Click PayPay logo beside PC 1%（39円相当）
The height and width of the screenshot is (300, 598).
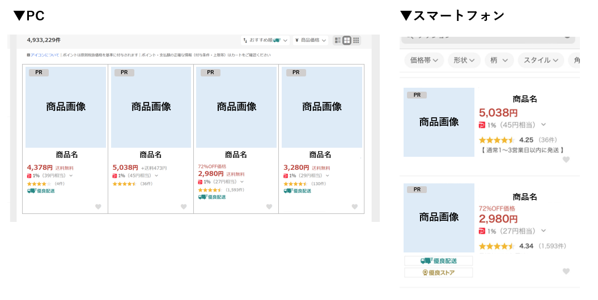point(29,175)
